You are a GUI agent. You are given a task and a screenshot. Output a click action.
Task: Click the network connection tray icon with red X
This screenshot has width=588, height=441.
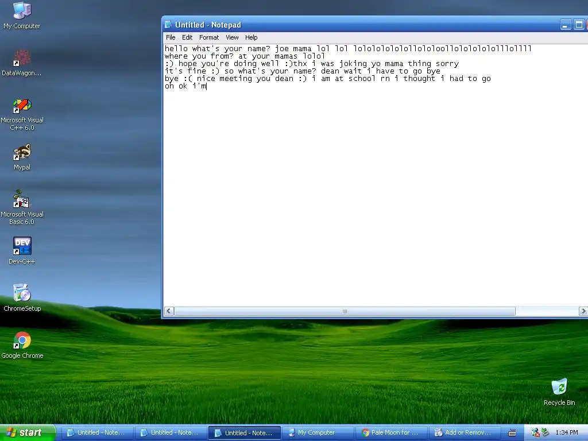point(536,433)
